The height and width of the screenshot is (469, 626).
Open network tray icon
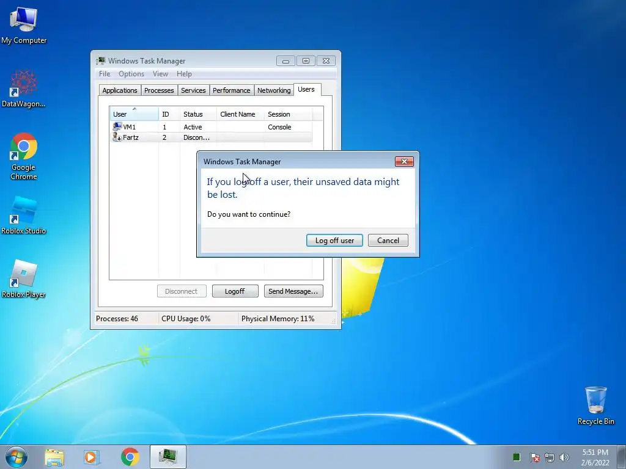(550, 457)
